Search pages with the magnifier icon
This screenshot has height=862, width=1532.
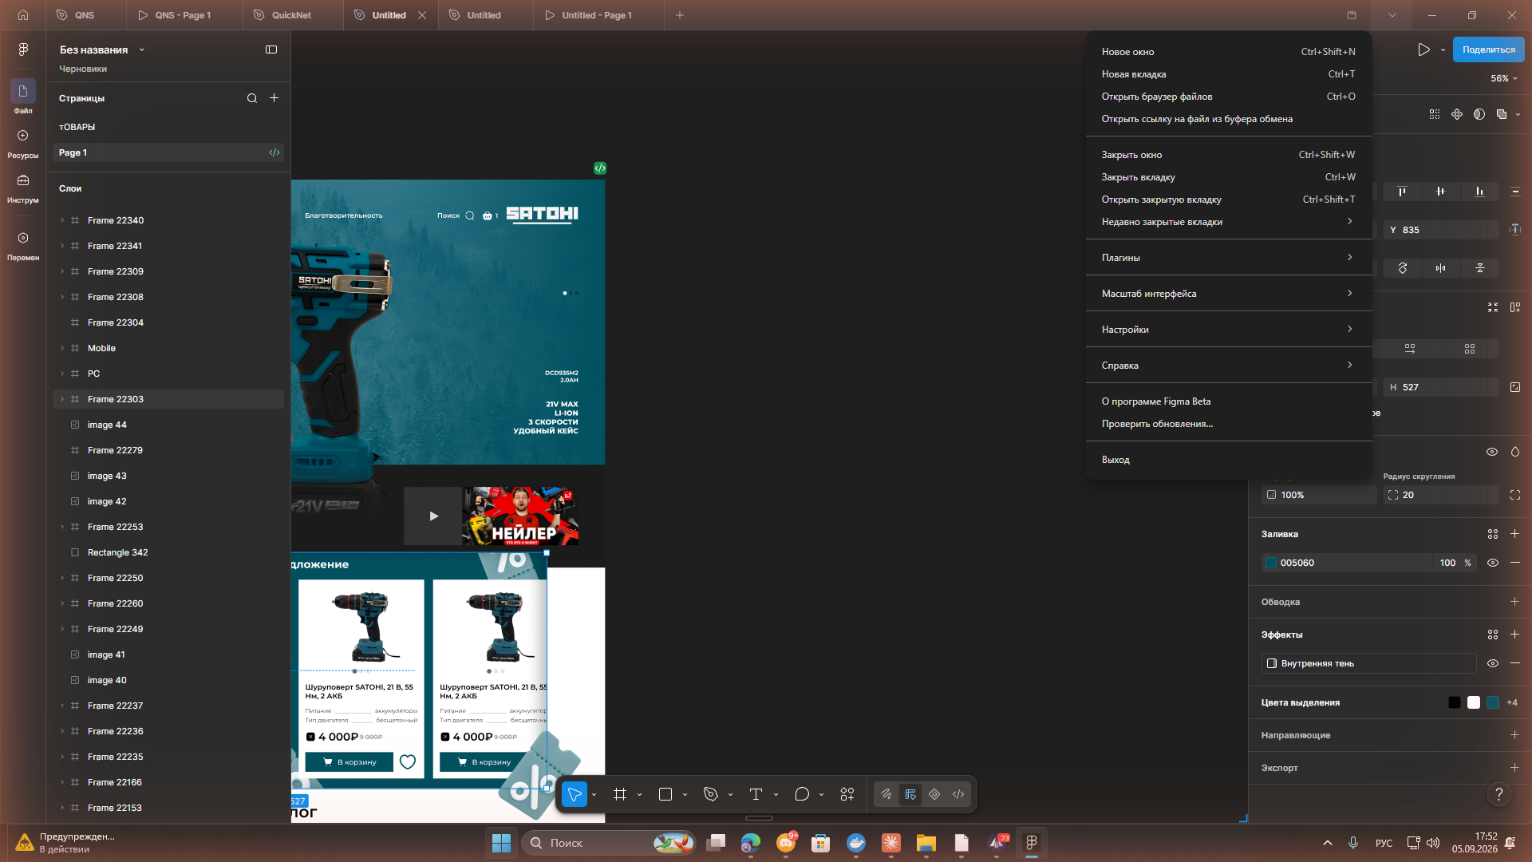(252, 98)
